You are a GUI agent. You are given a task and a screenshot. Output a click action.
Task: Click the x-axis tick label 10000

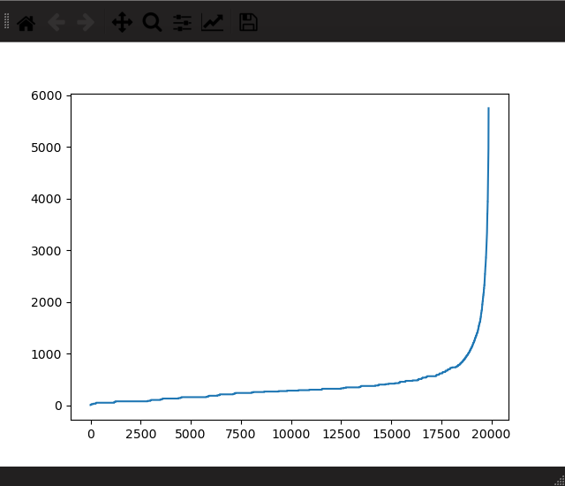coord(291,434)
